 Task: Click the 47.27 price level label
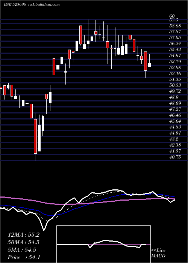pos(175,109)
